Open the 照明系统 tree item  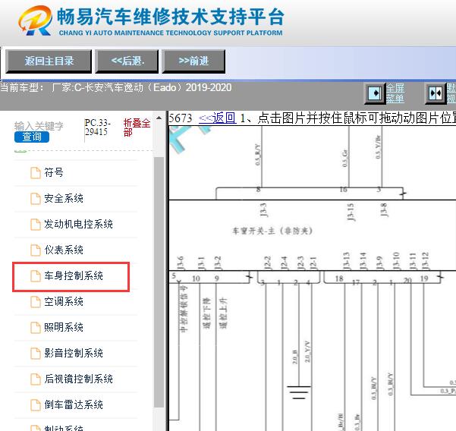click(x=64, y=328)
